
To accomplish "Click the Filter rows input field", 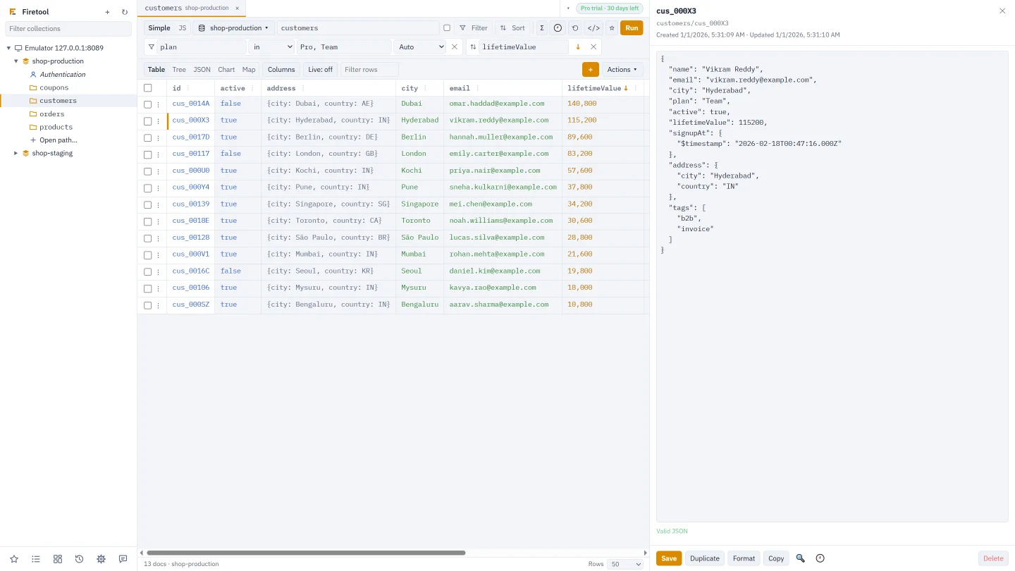I will click(x=369, y=70).
